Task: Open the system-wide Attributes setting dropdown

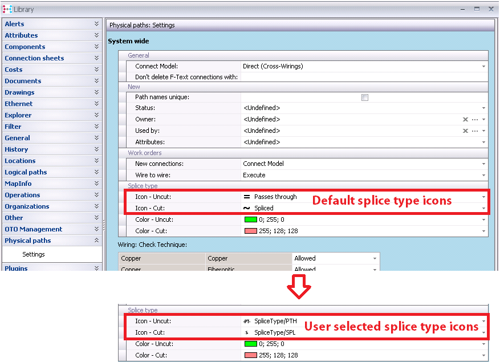Action: point(483,143)
